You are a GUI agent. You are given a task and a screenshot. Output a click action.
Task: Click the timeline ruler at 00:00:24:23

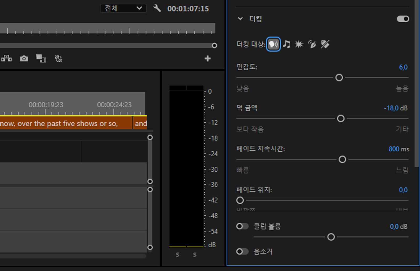[114, 105]
